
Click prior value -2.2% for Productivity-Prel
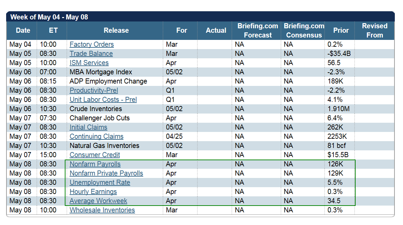[x=336, y=90]
